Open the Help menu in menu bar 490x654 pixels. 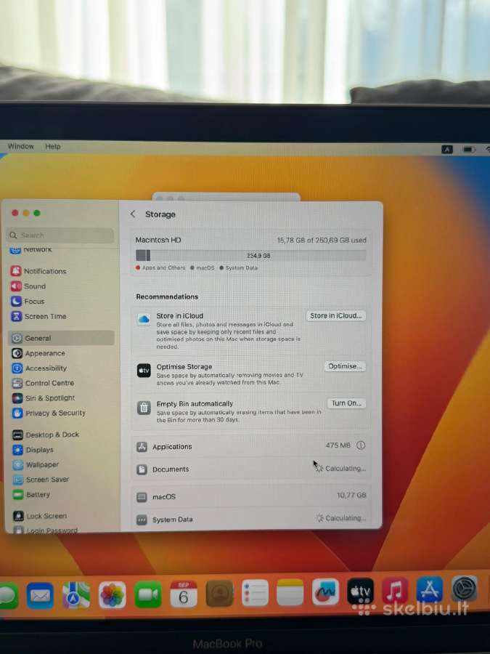[x=53, y=146]
